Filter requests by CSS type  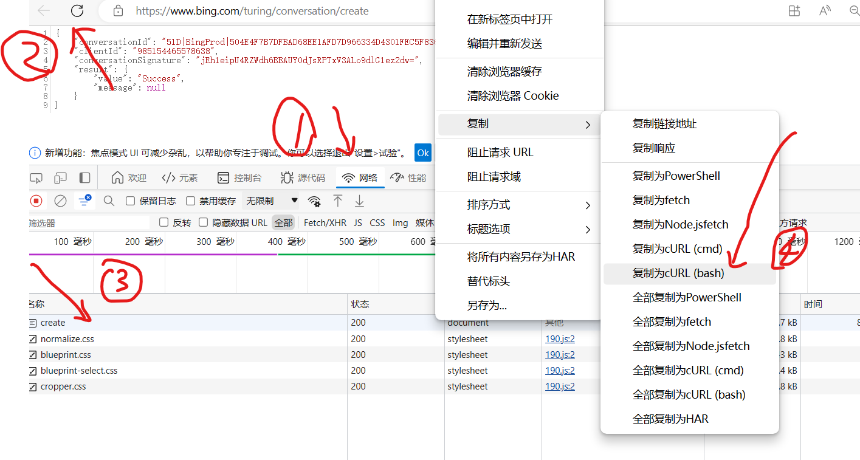pyautogui.click(x=377, y=223)
